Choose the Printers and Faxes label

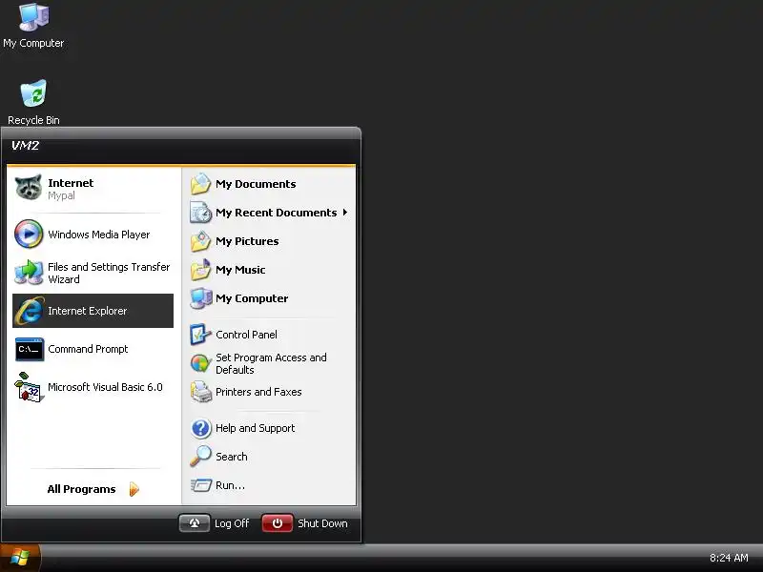(x=258, y=392)
